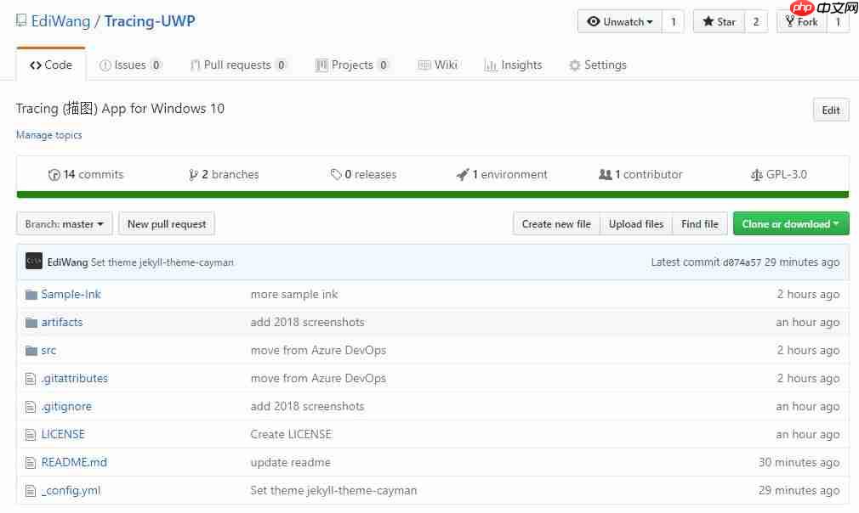Screen dimensions: 859x513
Task: Open the Tracing-UWP repository link
Action: coord(150,20)
